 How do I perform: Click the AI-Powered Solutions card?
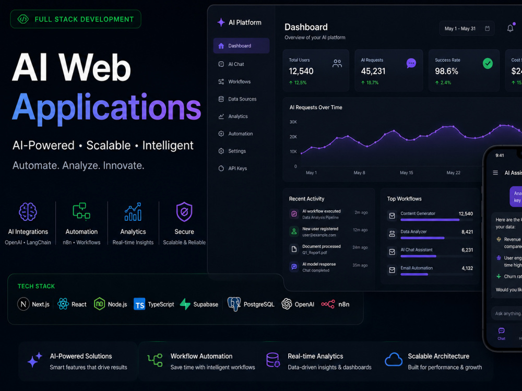[78, 361]
